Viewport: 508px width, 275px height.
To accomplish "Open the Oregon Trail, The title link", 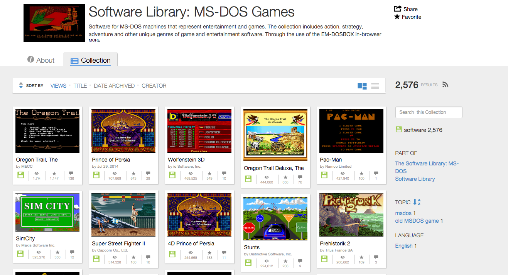I will point(37,160).
